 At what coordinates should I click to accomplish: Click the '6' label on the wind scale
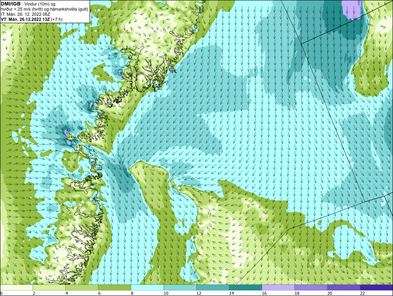click(x=99, y=293)
